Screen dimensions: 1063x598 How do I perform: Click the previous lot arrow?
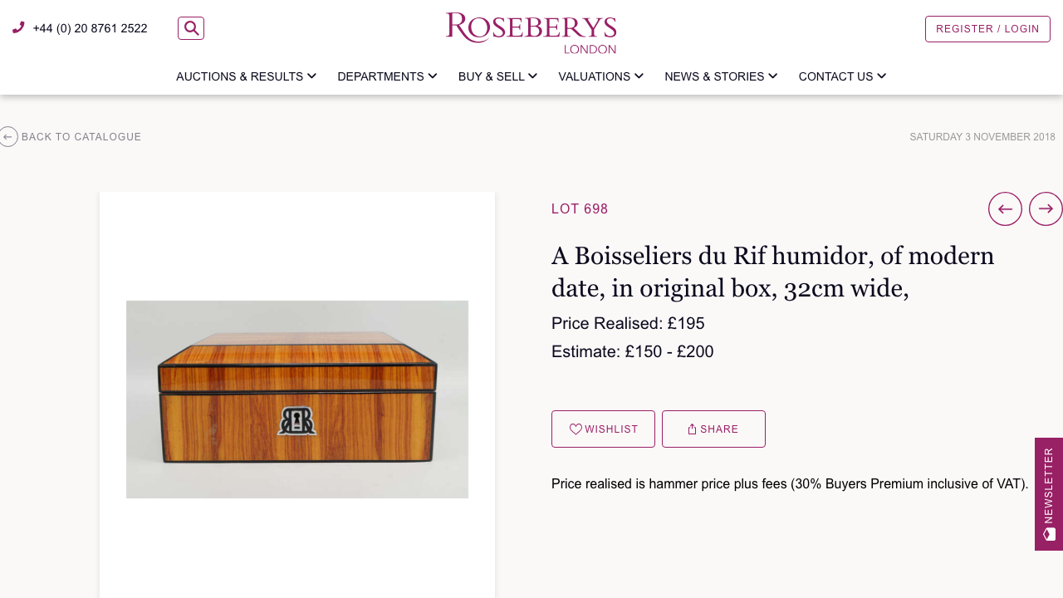(1005, 207)
